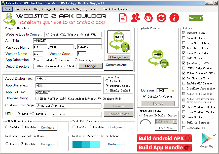Click the Version Code input field
219x154 pixels.
pos(82,54)
